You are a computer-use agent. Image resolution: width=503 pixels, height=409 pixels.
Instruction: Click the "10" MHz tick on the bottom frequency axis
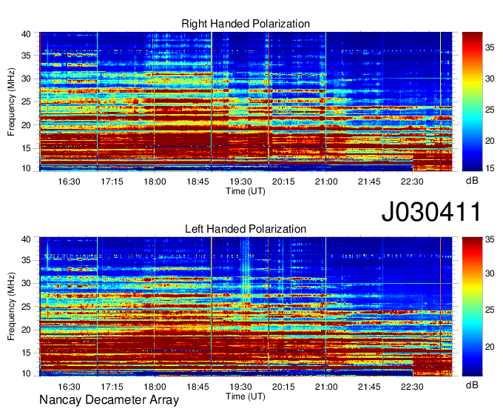(26, 373)
